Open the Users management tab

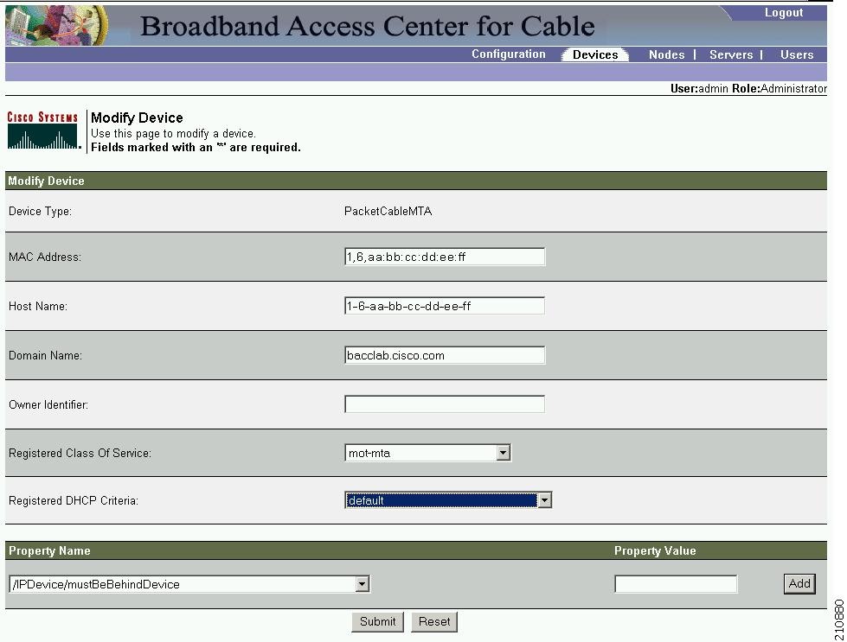tap(796, 54)
